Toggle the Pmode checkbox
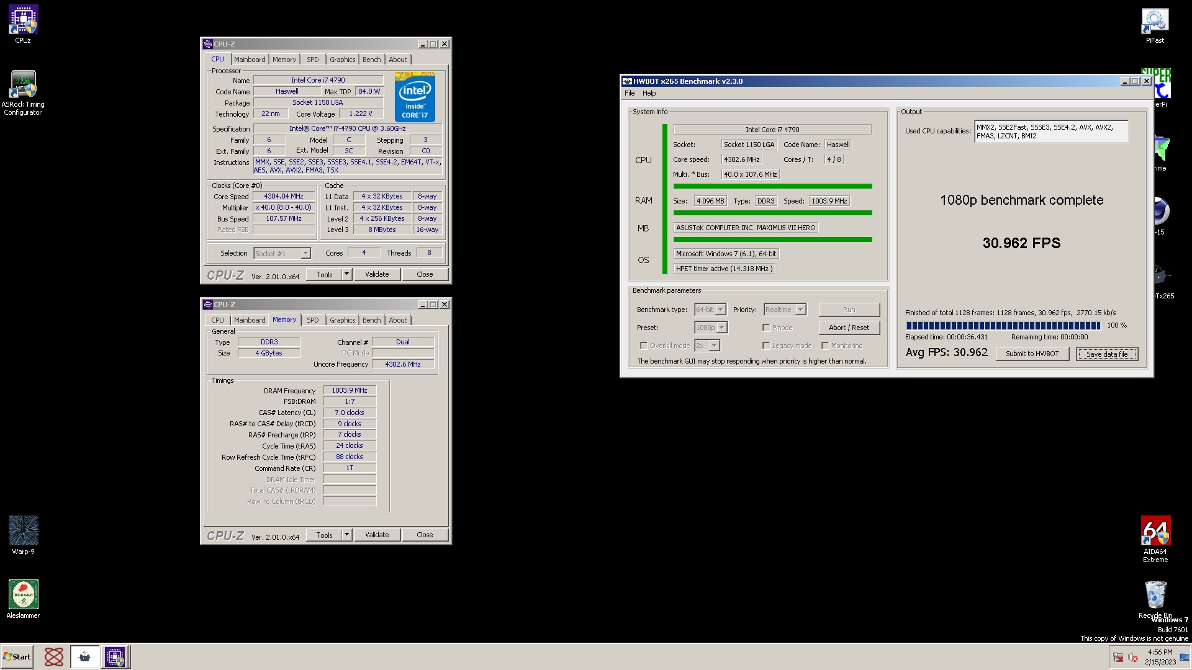 pyautogui.click(x=766, y=328)
